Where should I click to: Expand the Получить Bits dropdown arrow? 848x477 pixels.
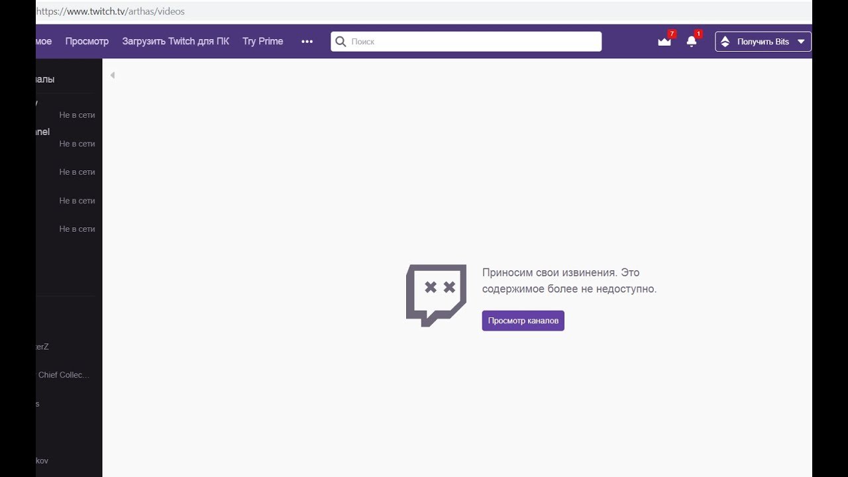801,41
